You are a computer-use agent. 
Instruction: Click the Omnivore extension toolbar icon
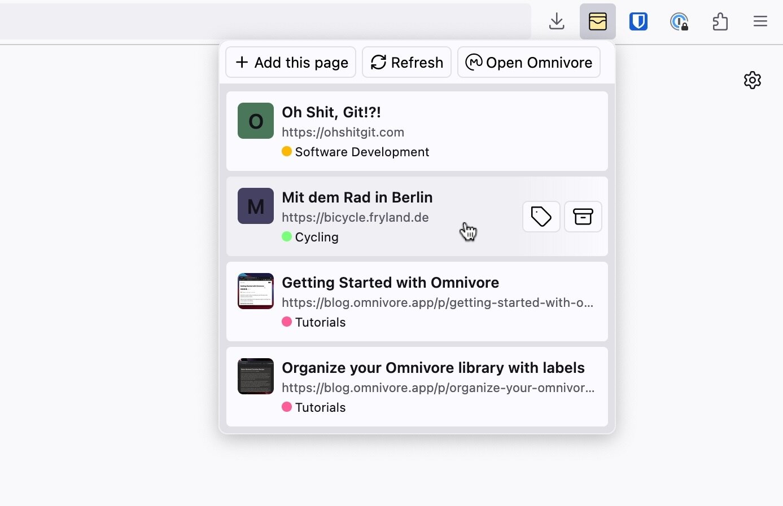[x=597, y=21]
